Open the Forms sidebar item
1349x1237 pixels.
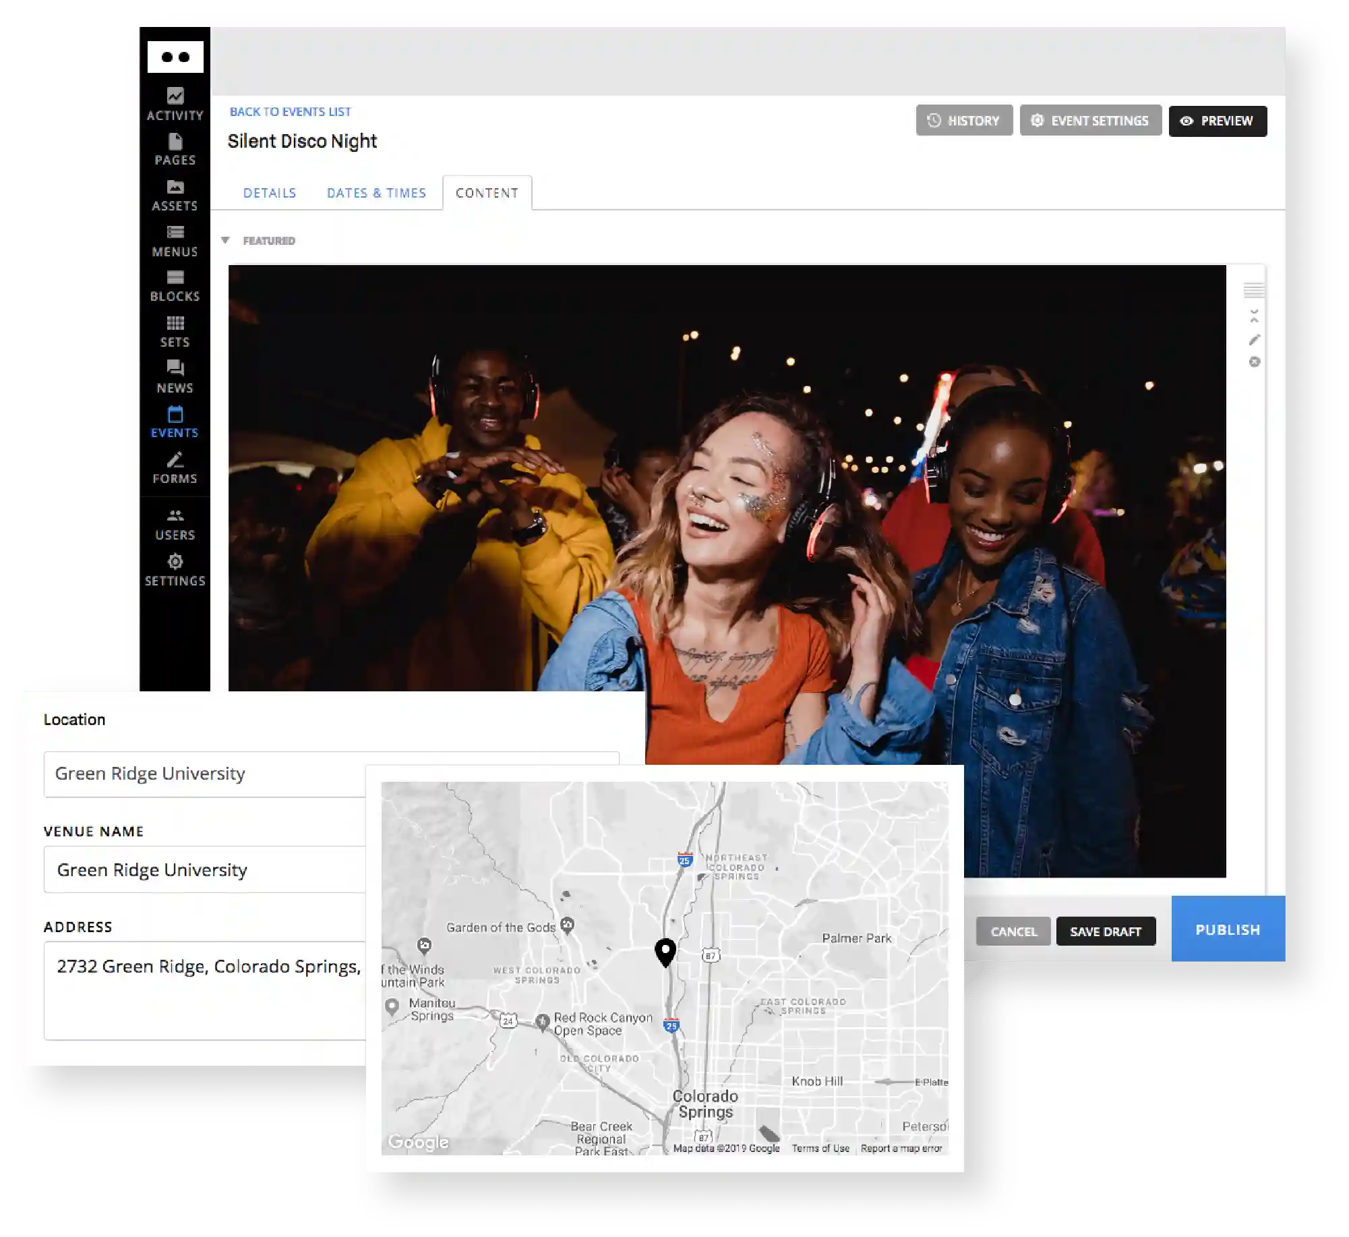click(175, 468)
